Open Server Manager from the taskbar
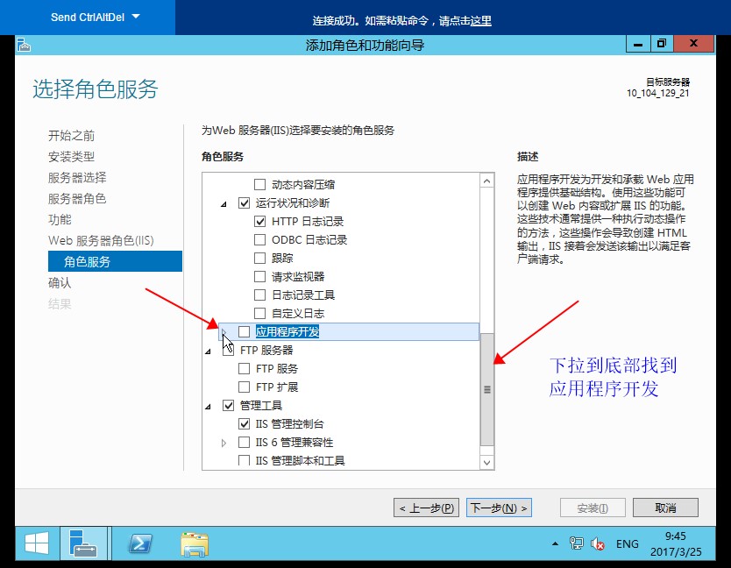 pyautogui.click(x=84, y=543)
